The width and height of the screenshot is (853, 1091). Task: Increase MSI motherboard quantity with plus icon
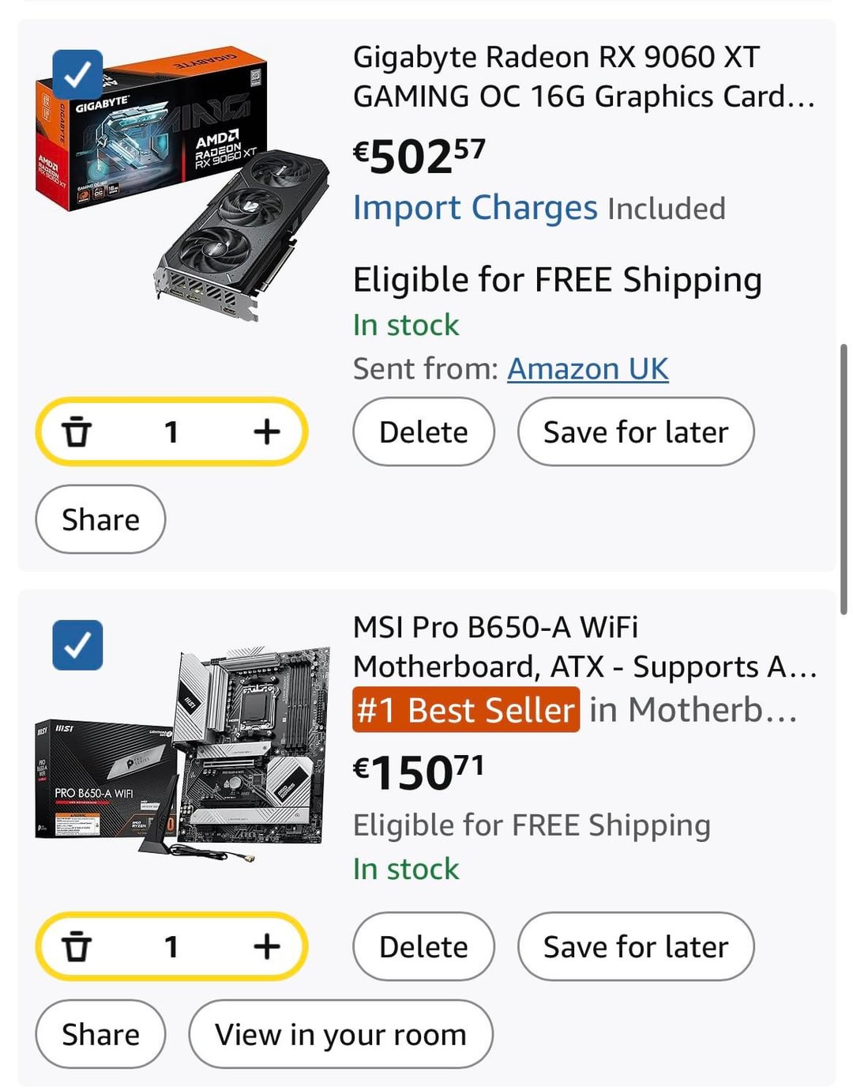click(267, 946)
